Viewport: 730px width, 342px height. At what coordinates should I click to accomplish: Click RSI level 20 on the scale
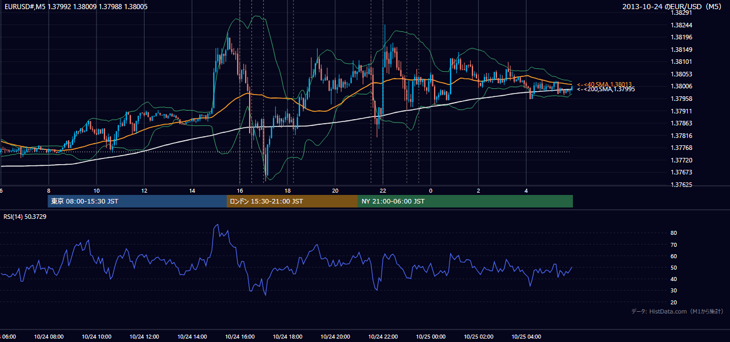point(673,302)
